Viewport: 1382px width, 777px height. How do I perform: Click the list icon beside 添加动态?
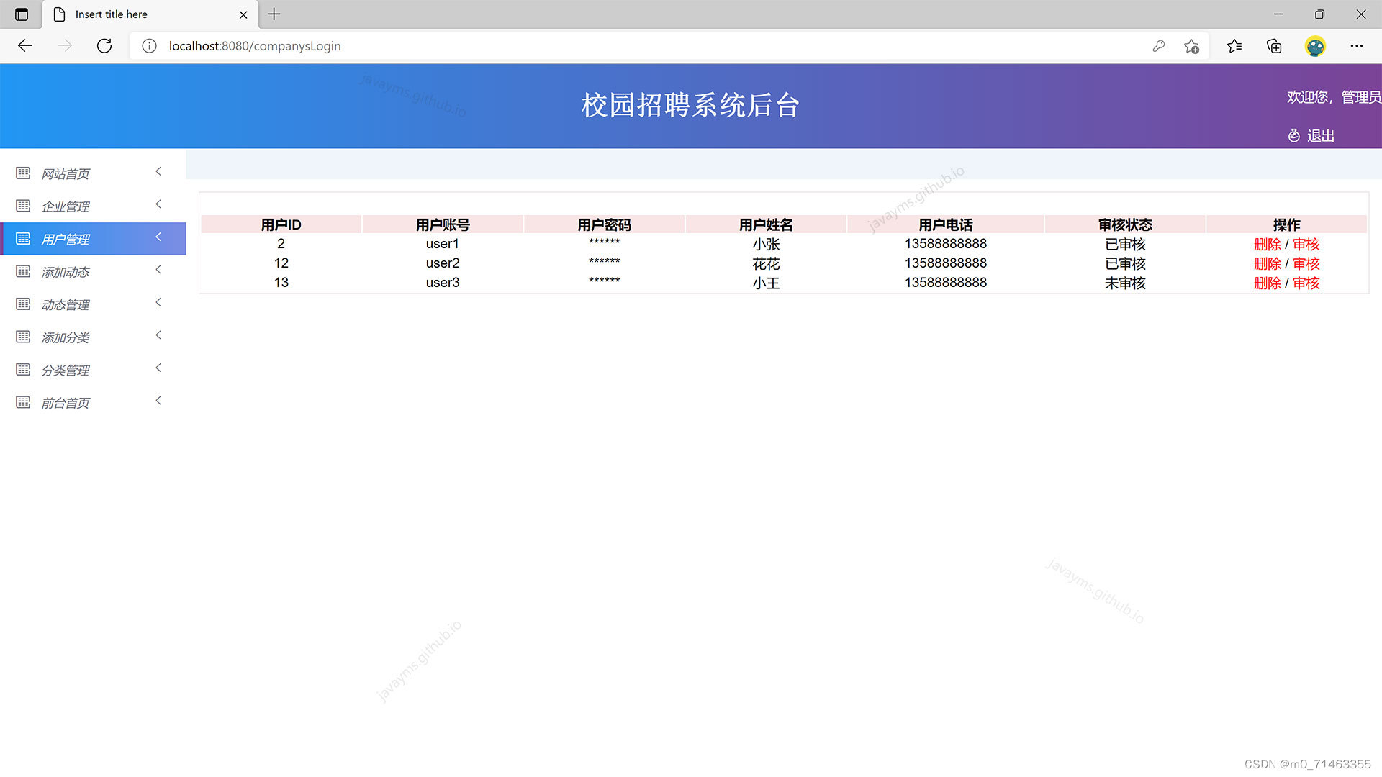click(23, 271)
